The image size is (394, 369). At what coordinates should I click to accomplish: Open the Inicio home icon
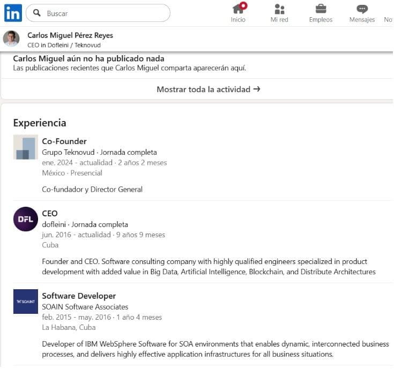point(238,9)
